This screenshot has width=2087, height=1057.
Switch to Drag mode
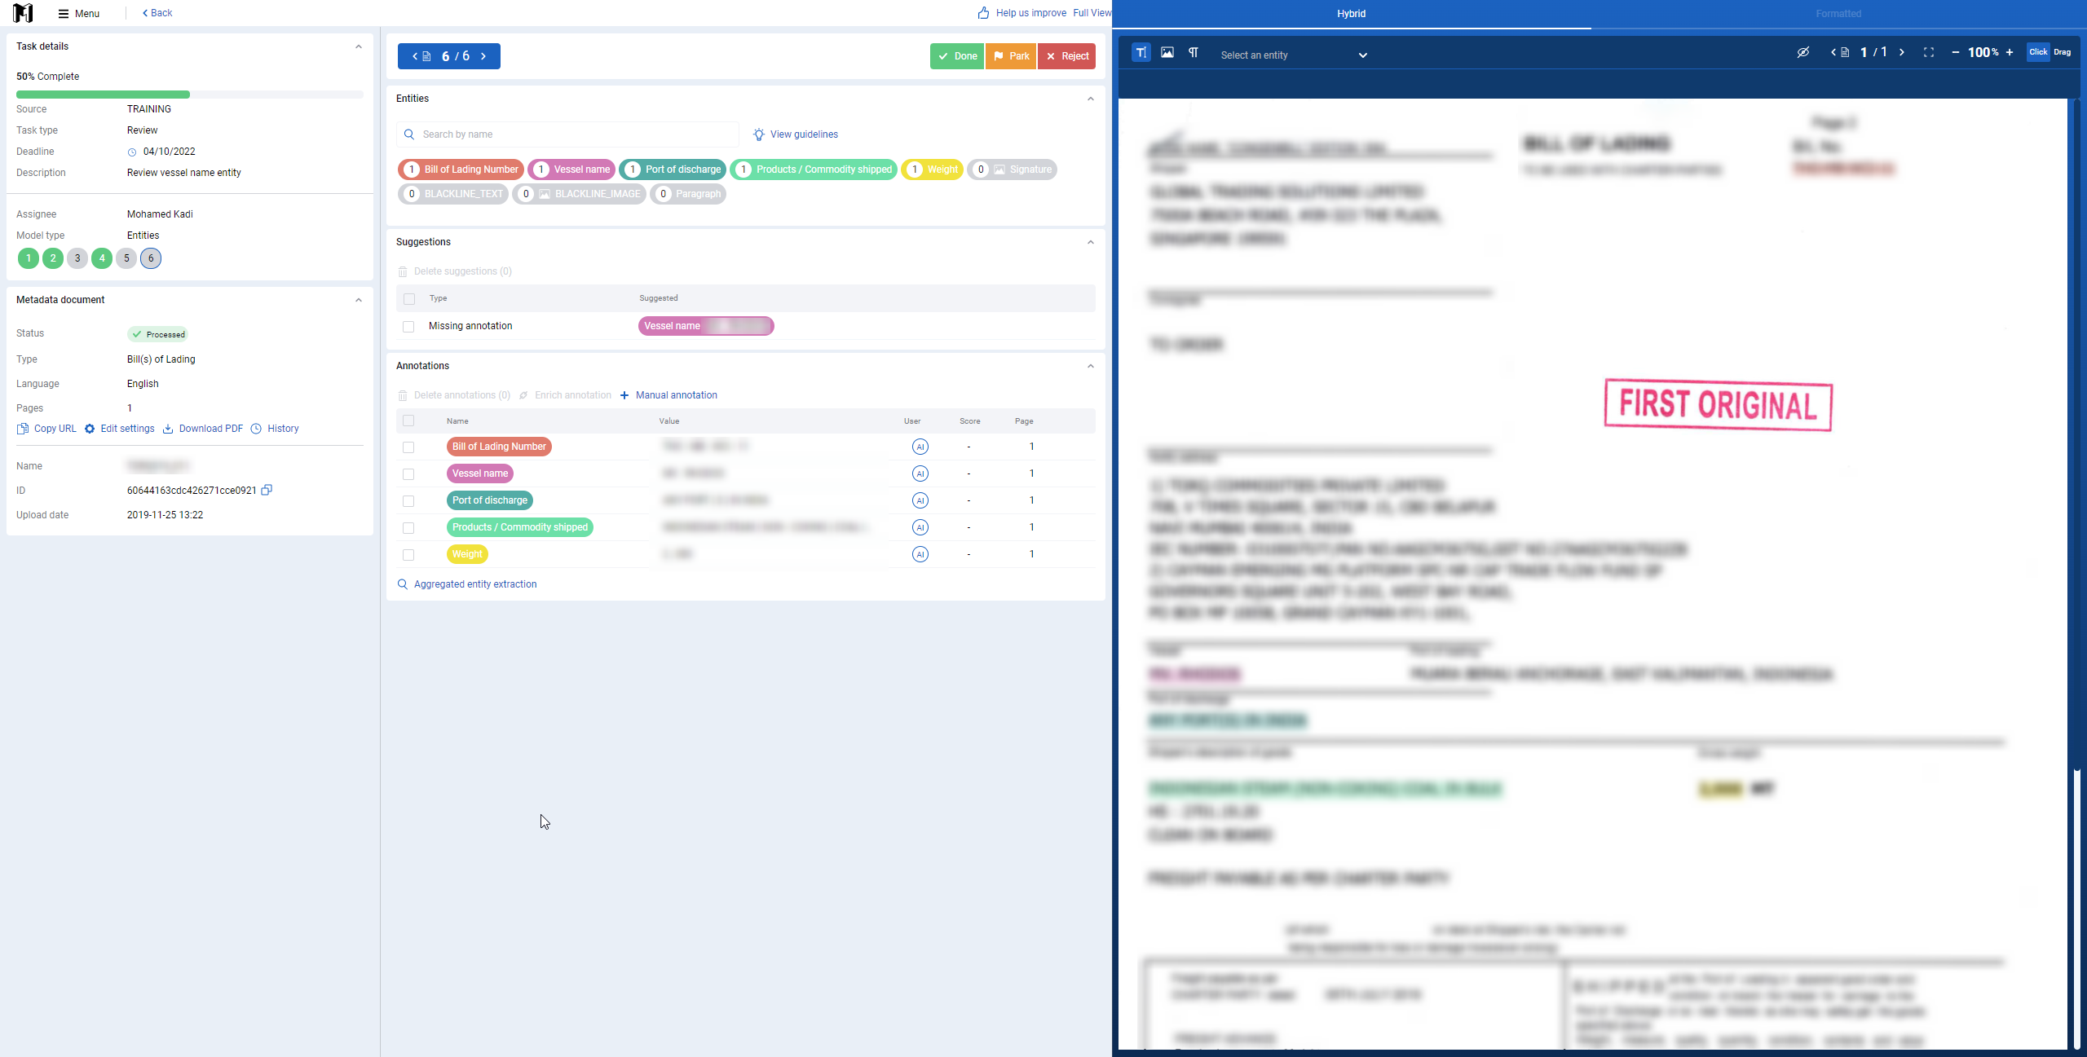point(2063,52)
